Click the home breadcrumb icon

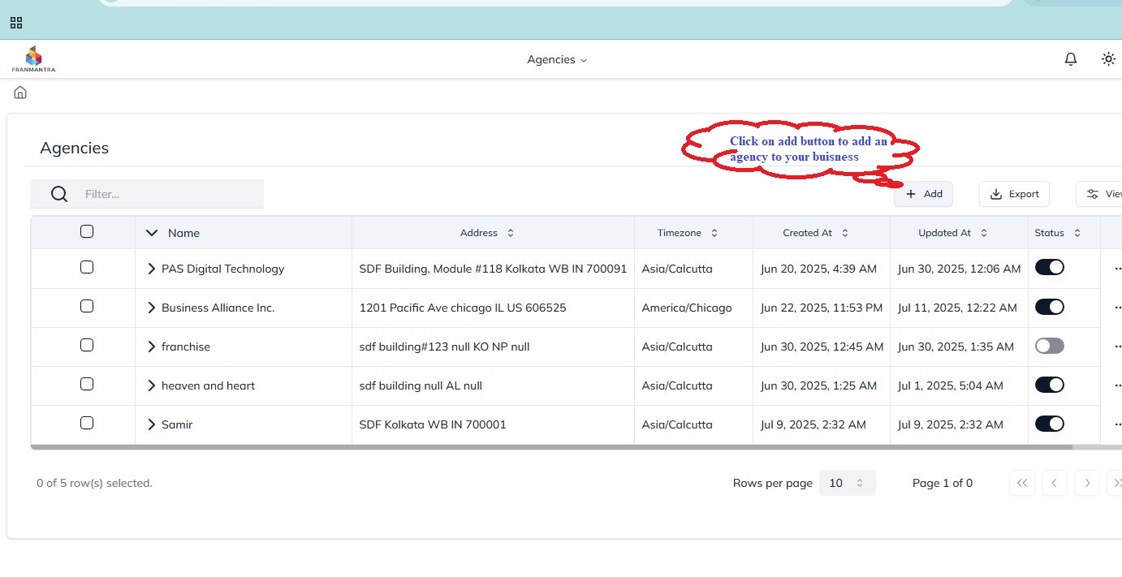20,93
